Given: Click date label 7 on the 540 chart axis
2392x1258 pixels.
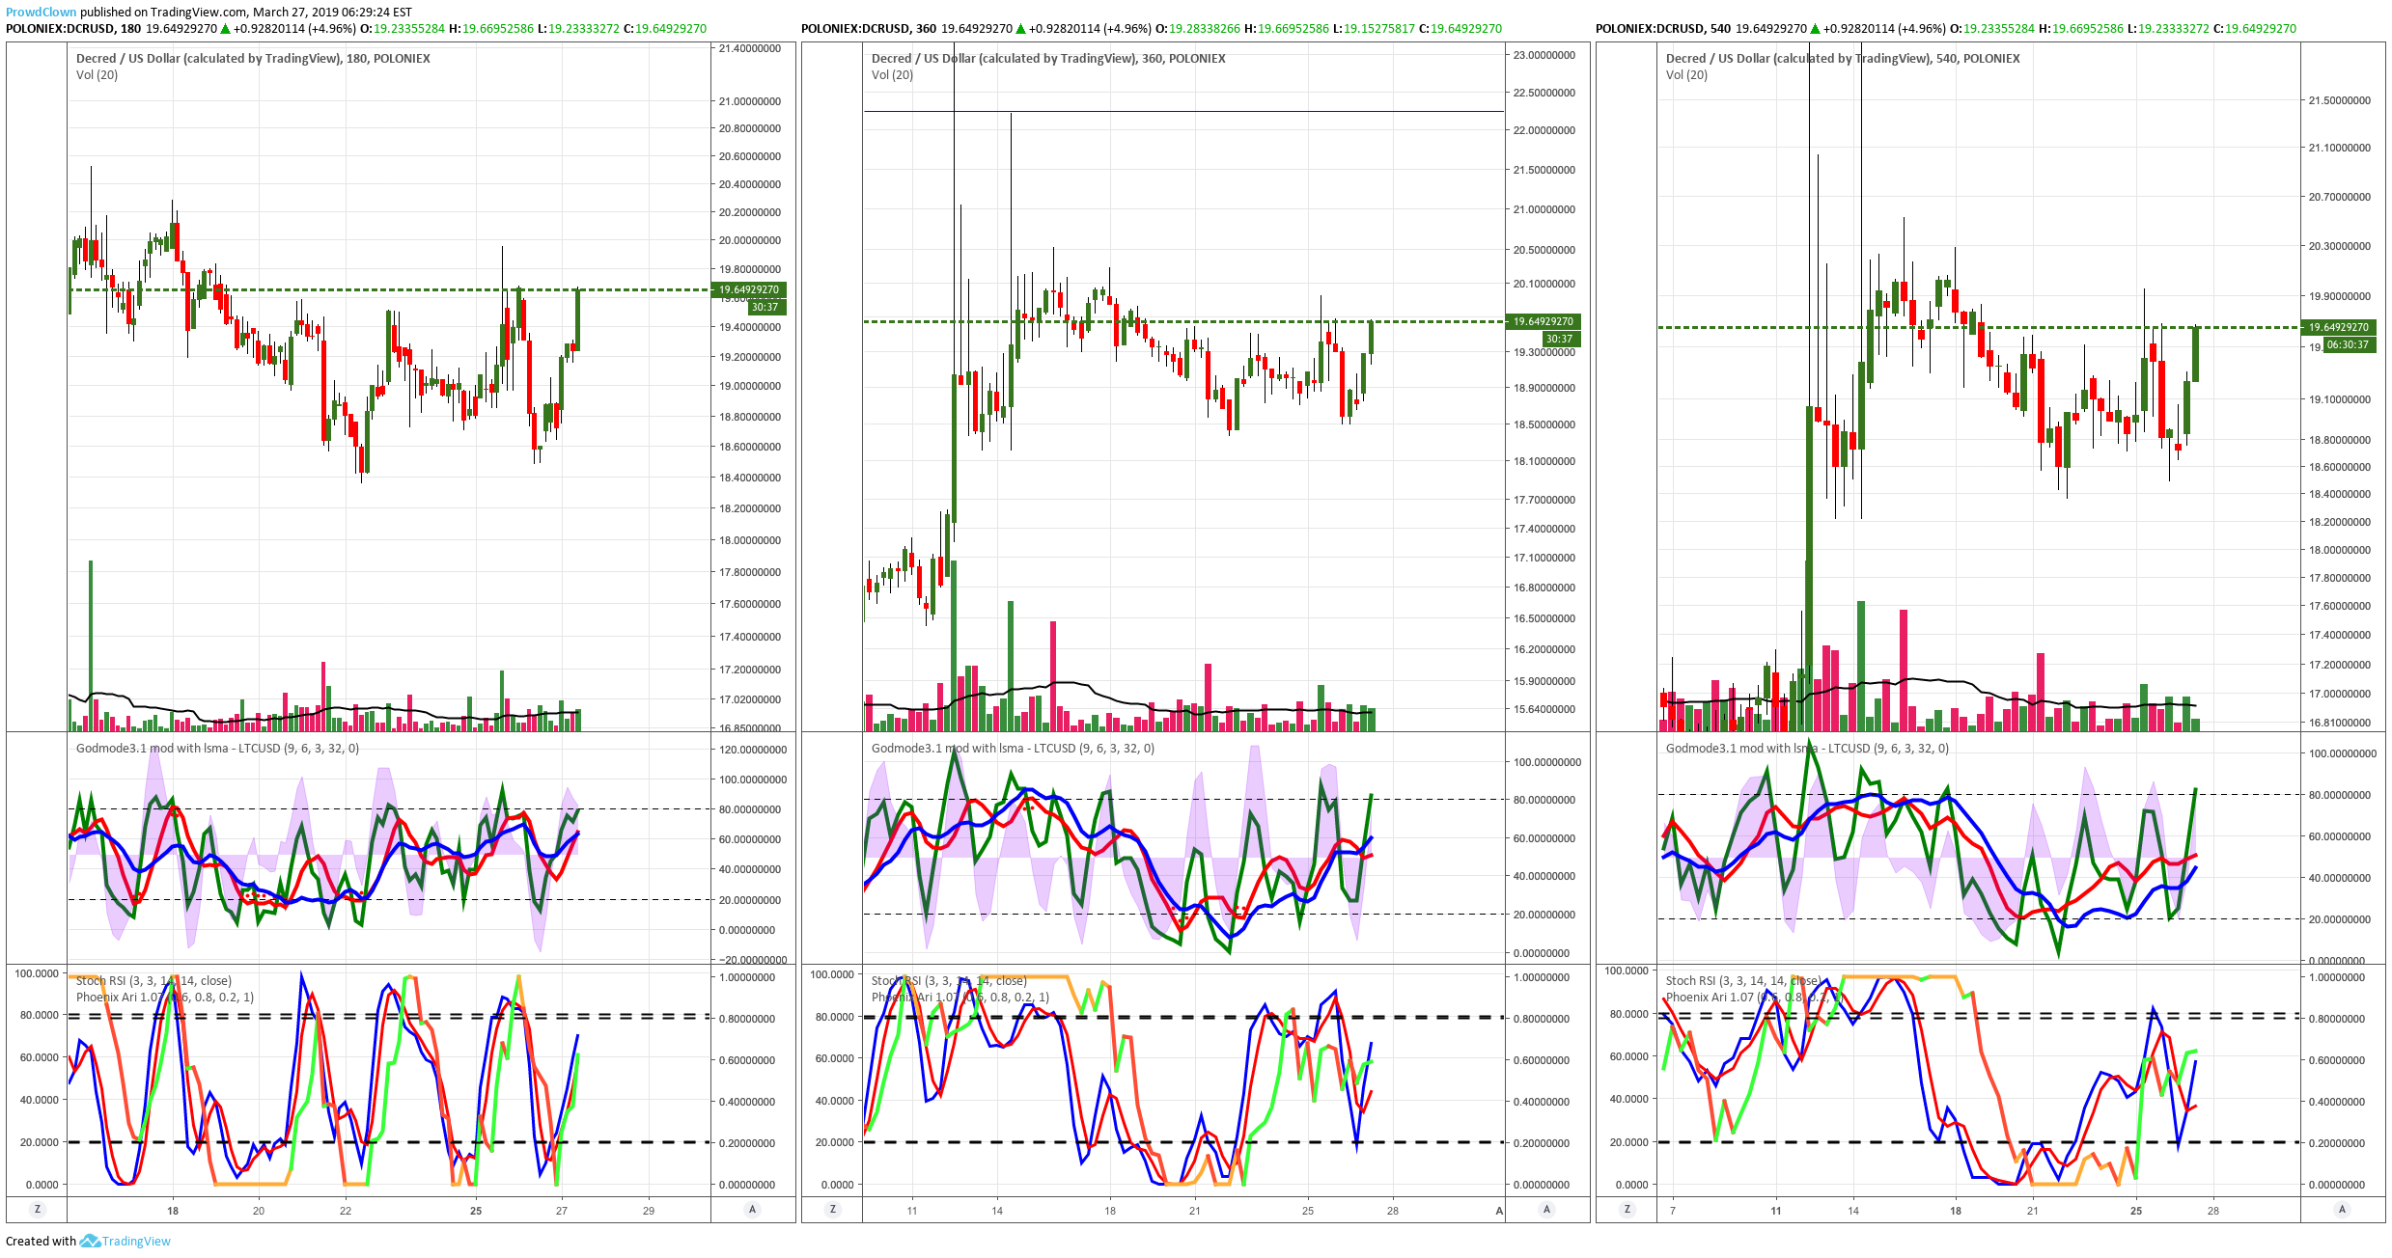Looking at the screenshot, I should click(x=1673, y=1211).
